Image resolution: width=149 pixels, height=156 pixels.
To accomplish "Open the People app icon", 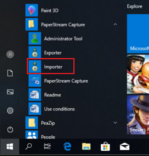I will [x=32, y=134].
